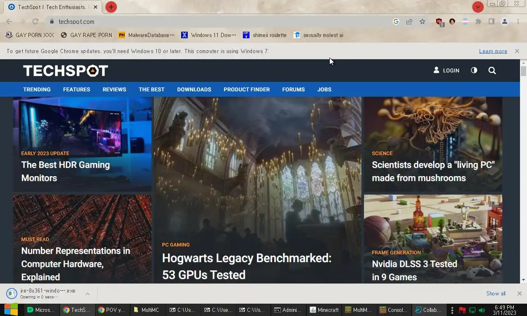Open the Chrome three-dot menu
The image size is (527, 316).
518,21
